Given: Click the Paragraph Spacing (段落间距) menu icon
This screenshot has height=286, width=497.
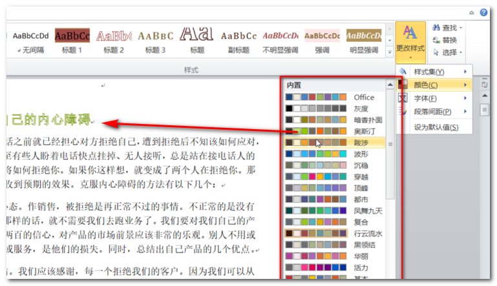Looking at the screenshot, I should 403,112.
